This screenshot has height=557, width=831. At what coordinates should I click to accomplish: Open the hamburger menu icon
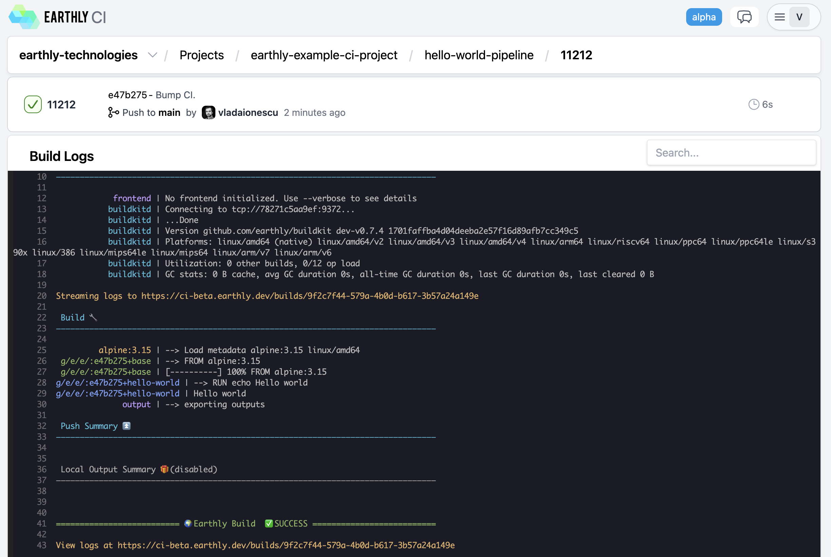click(x=779, y=17)
